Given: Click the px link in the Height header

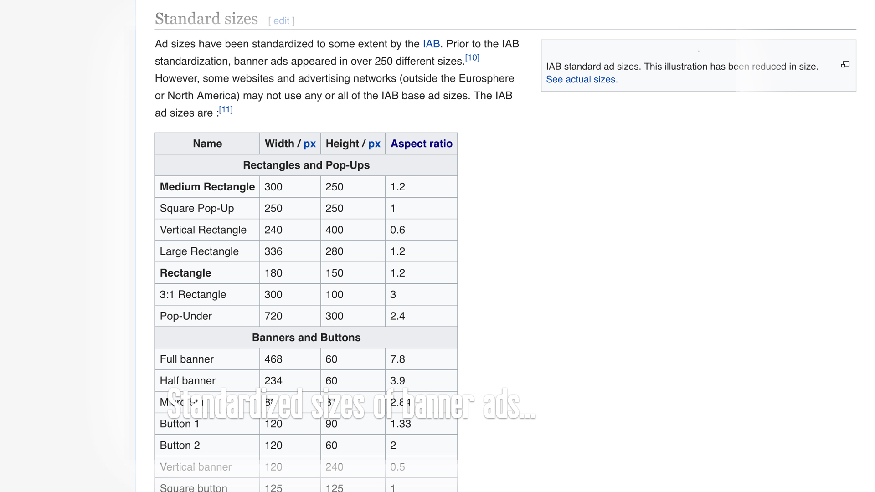Looking at the screenshot, I should (374, 144).
